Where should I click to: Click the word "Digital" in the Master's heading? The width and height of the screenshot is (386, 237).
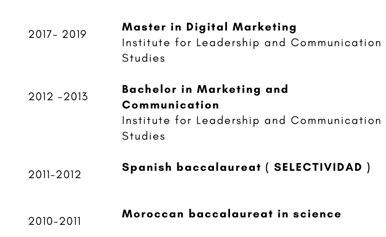[x=207, y=27]
